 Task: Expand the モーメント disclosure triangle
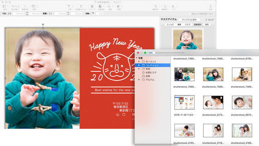[139, 62]
